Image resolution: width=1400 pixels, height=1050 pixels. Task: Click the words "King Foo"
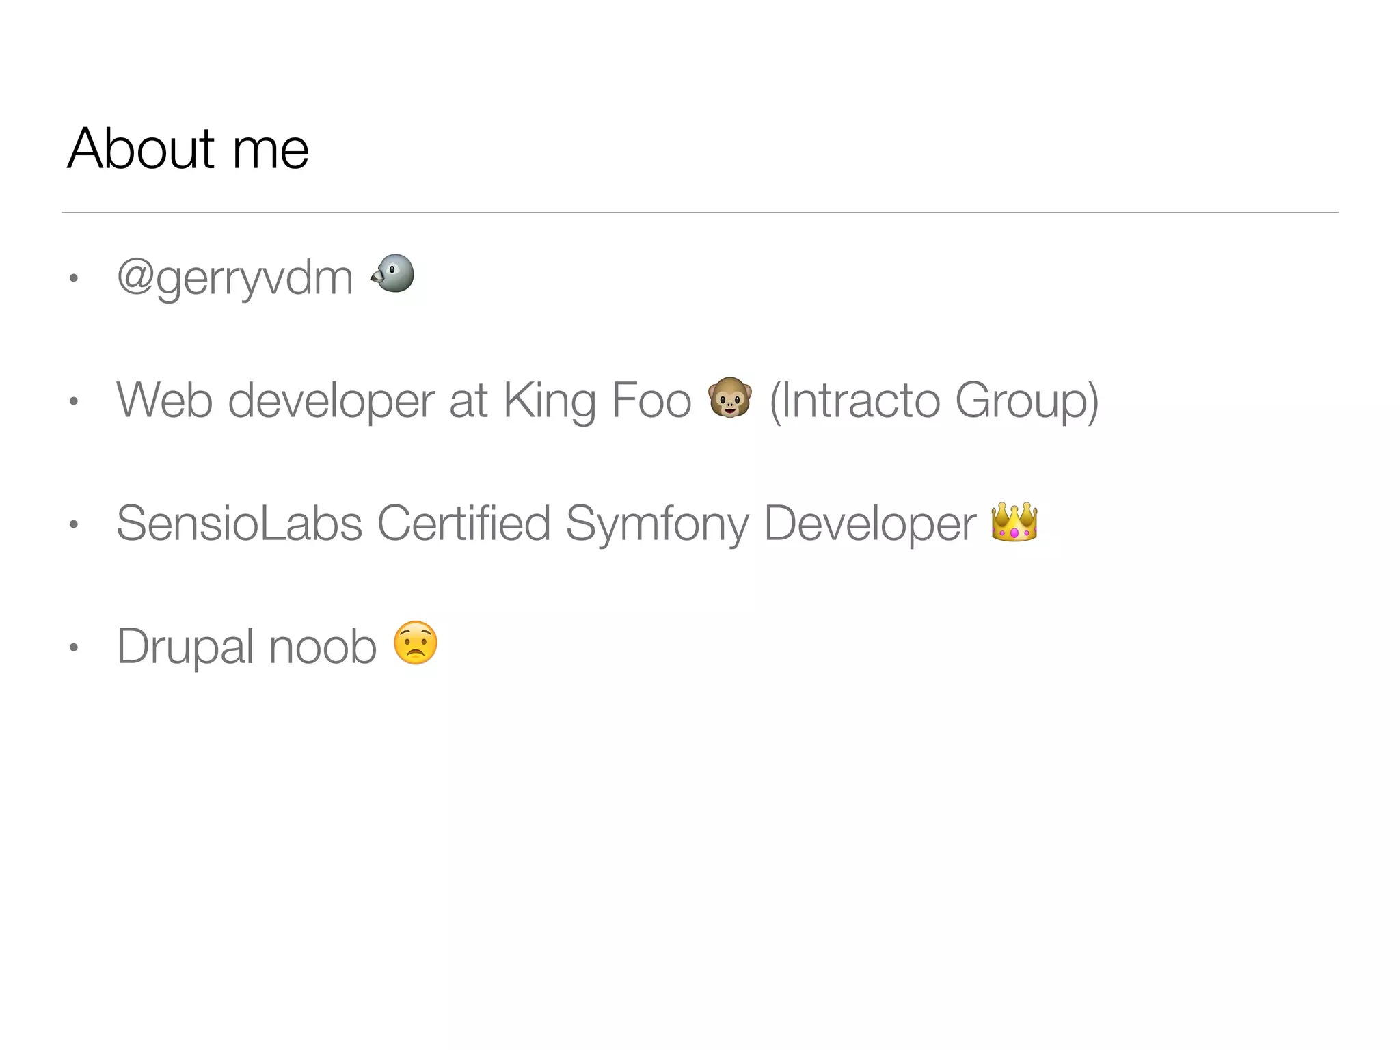point(597,401)
